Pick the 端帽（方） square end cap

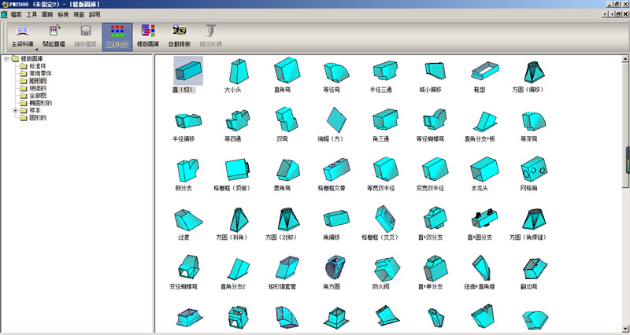(336, 120)
